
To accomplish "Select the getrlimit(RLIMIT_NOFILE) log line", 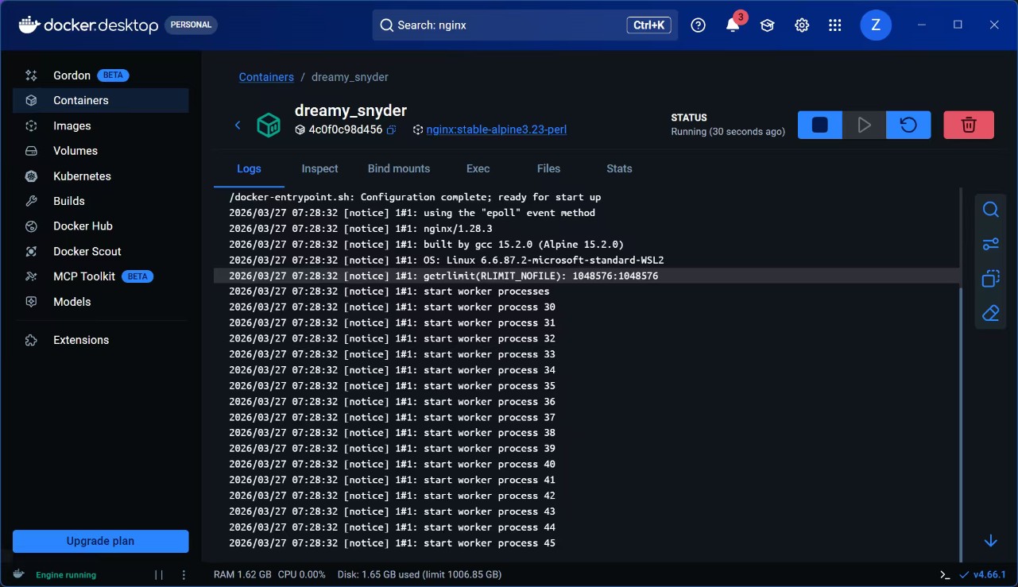I will (586, 276).
